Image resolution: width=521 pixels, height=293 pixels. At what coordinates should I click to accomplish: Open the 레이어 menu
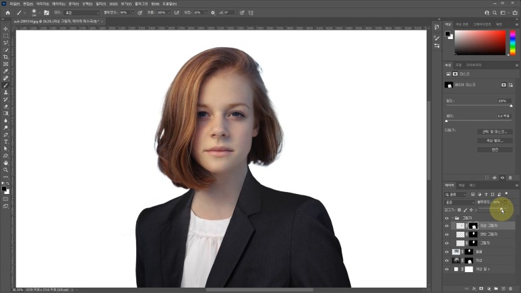(x=59, y=3)
